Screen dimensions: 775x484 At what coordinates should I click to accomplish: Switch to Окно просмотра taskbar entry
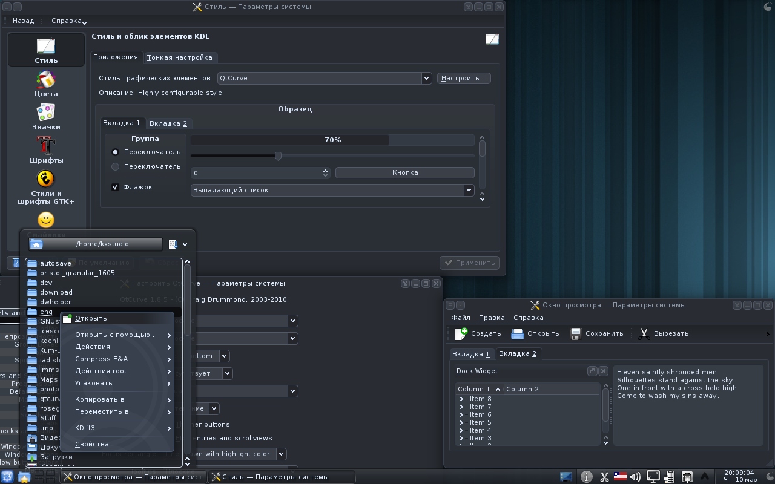point(133,477)
